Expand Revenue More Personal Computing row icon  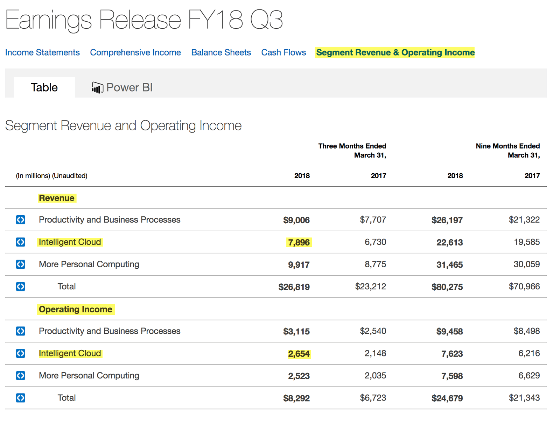click(21, 264)
